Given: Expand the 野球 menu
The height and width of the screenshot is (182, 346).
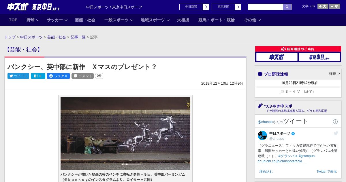Looking at the screenshot, I should click(x=33, y=20).
